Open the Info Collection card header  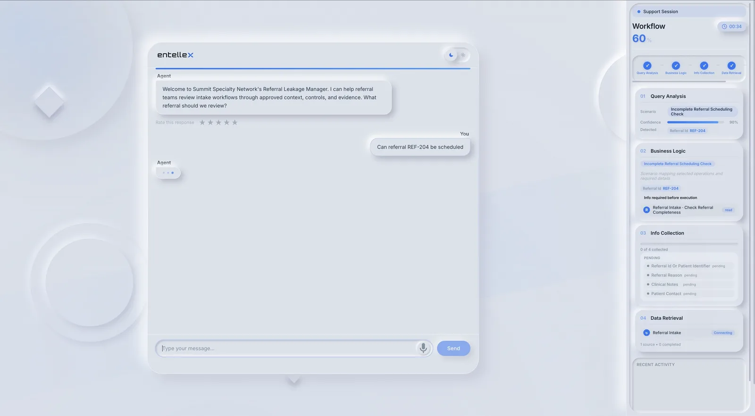coord(689,233)
